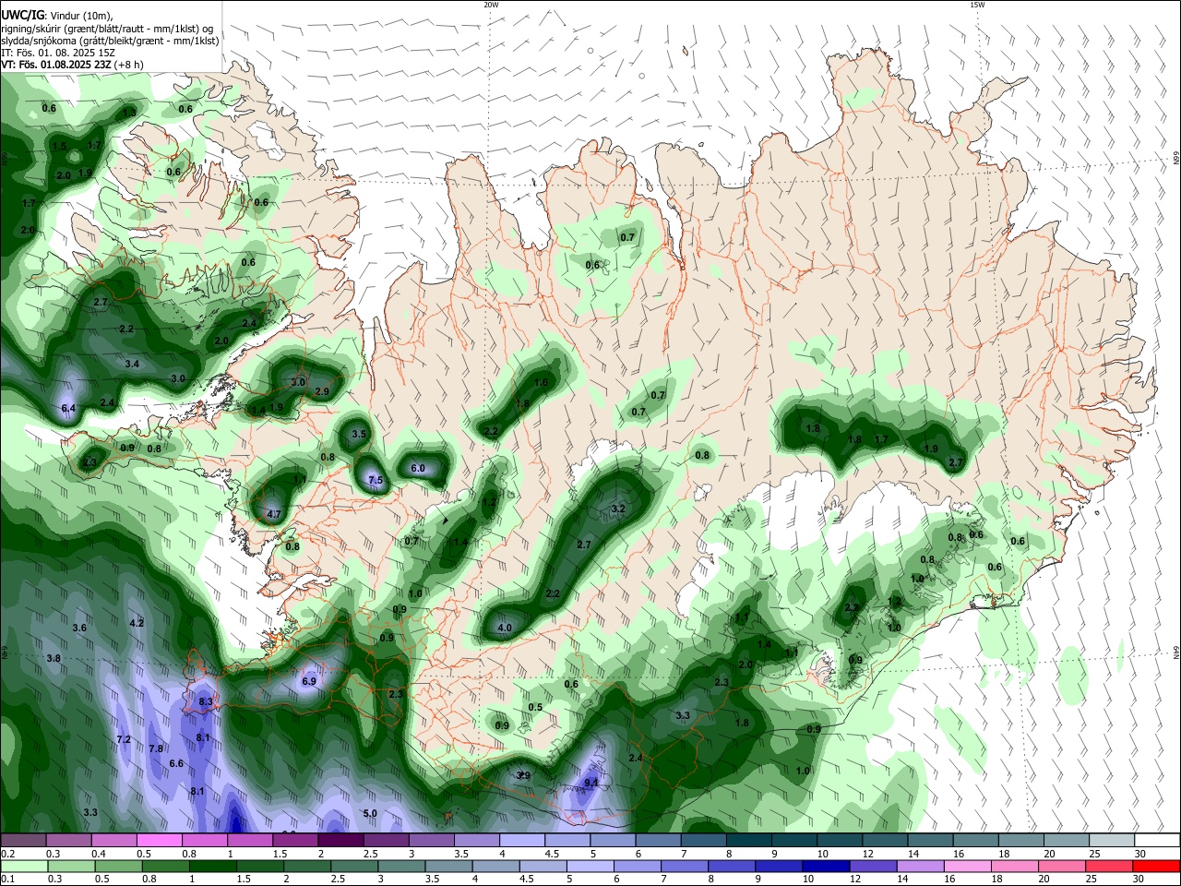Click the 6.9 precipitation value on the map
The height and width of the screenshot is (886, 1181).
point(309,681)
